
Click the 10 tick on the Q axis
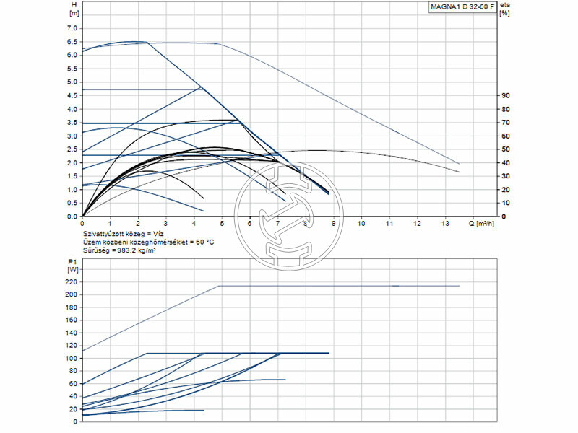(x=361, y=224)
